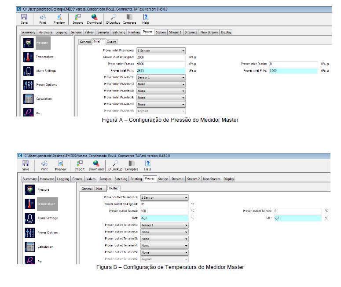Viewport: 341px width, 287px height.
Task: Select Outlet sub-tab in top window
Action: coord(111,42)
